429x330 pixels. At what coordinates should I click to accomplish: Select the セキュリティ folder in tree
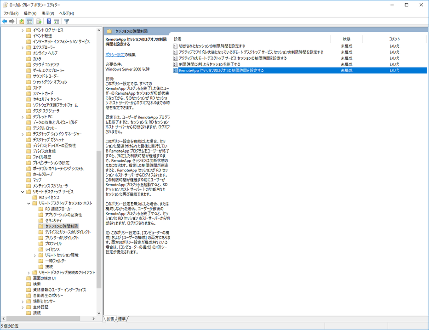pos(53,220)
